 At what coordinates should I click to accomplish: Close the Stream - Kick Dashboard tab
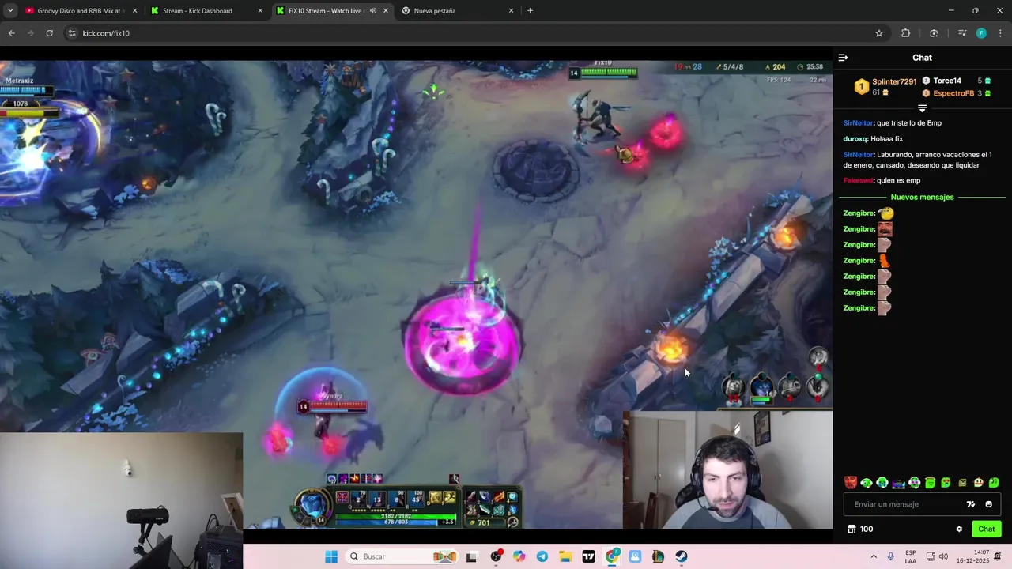260,11
